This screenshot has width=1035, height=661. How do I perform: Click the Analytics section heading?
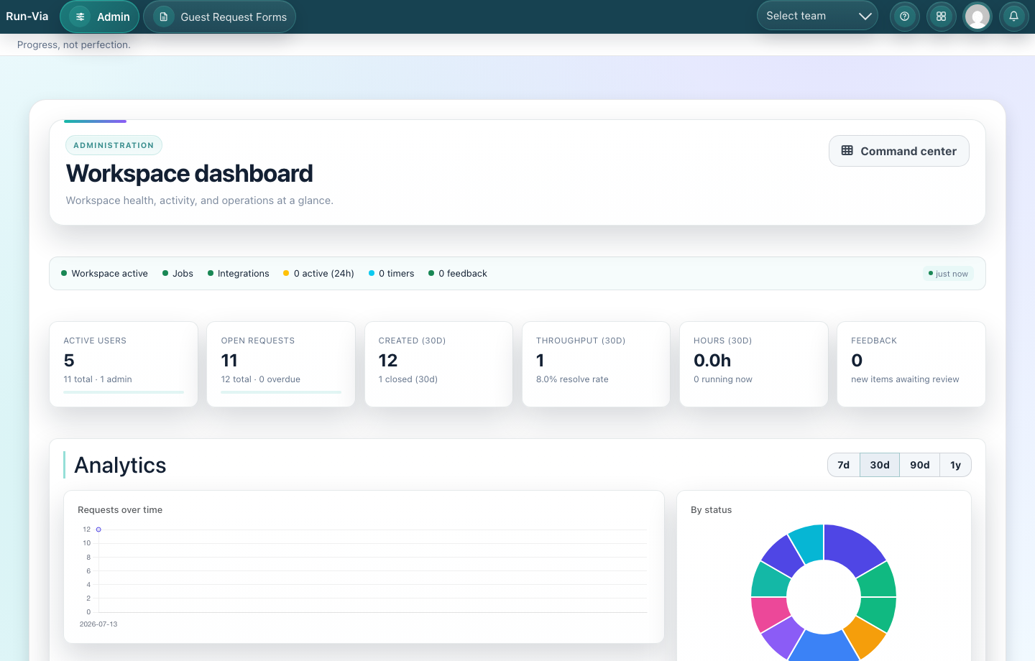[120, 466]
